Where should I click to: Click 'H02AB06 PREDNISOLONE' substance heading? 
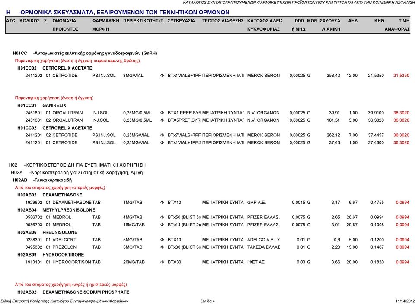(48, 232)
